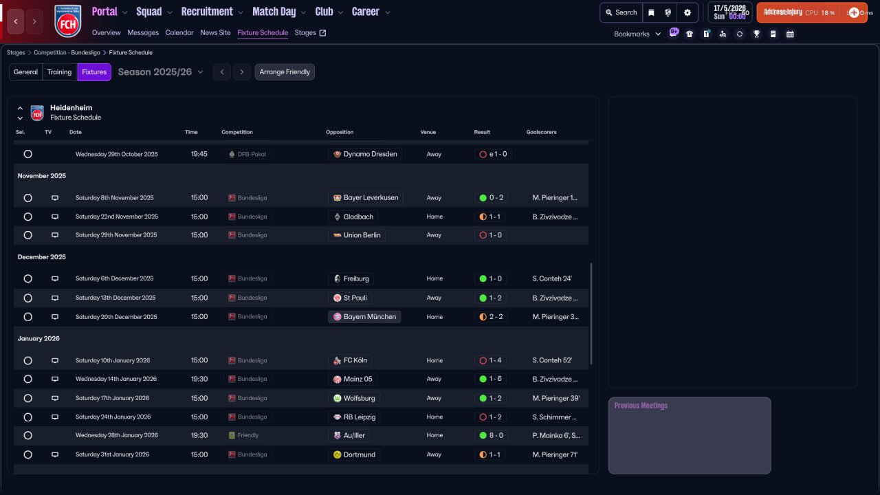This screenshot has width=880, height=495.
Task: Click the bookmark icon beside Search
Action: [x=651, y=12]
